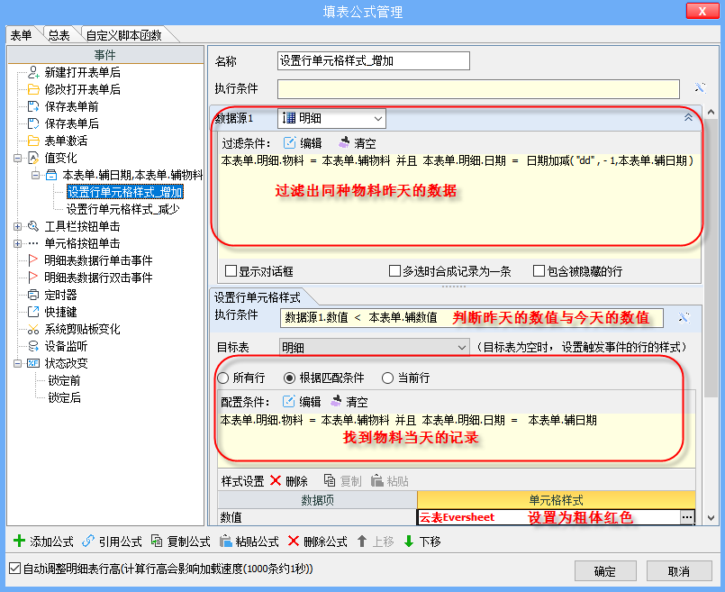Click 删除公式 red X button
Image resolution: width=725 pixels, height=592 pixels.
pyautogui.click(x=318, y=542)
